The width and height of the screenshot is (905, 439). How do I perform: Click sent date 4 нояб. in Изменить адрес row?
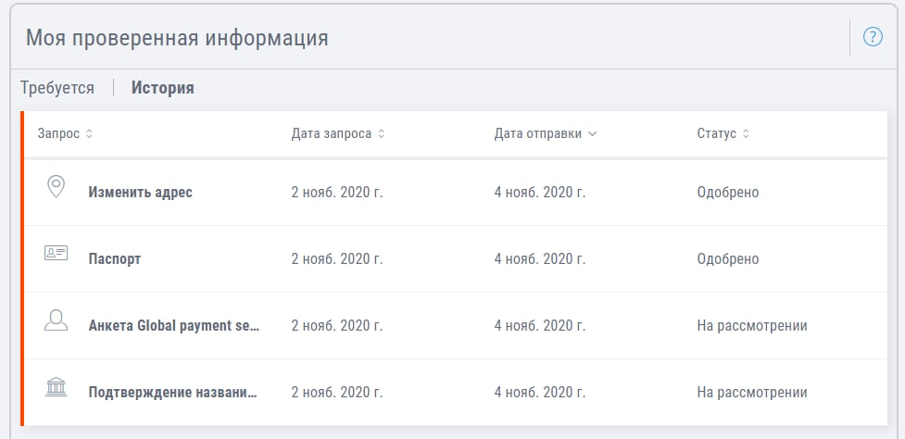[540, 192]
